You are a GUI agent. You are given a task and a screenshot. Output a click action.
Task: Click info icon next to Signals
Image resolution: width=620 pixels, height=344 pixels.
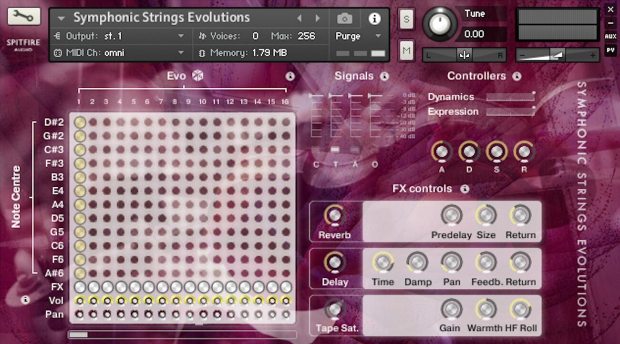click(384, 76)
